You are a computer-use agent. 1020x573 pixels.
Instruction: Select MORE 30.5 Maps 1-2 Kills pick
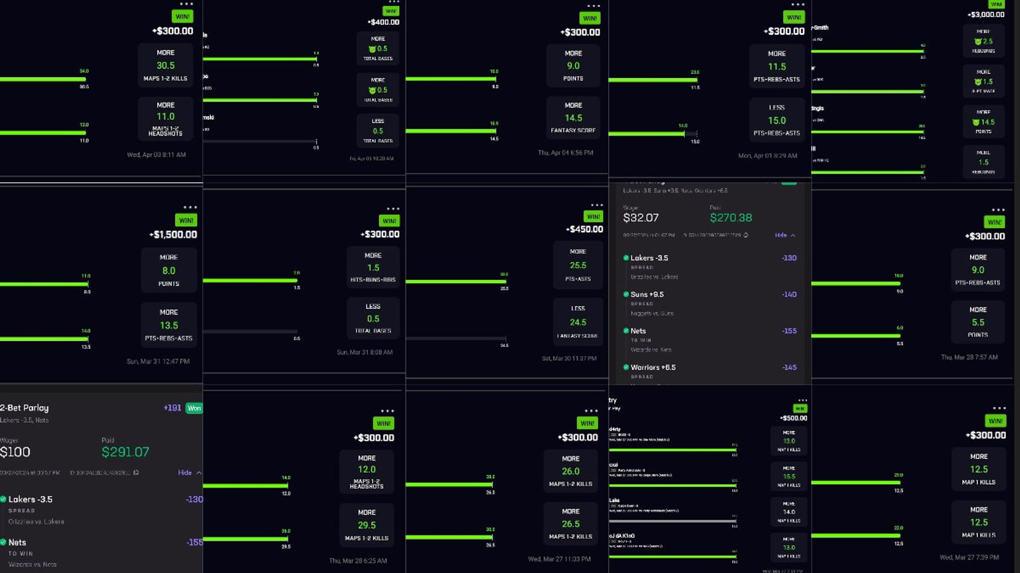165,65
